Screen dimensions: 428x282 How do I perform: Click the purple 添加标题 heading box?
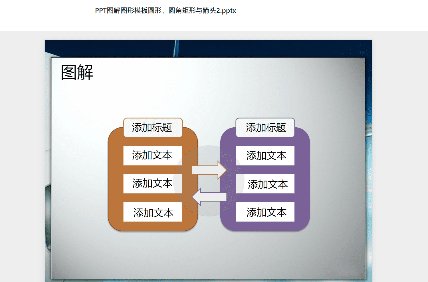point(265,128)
